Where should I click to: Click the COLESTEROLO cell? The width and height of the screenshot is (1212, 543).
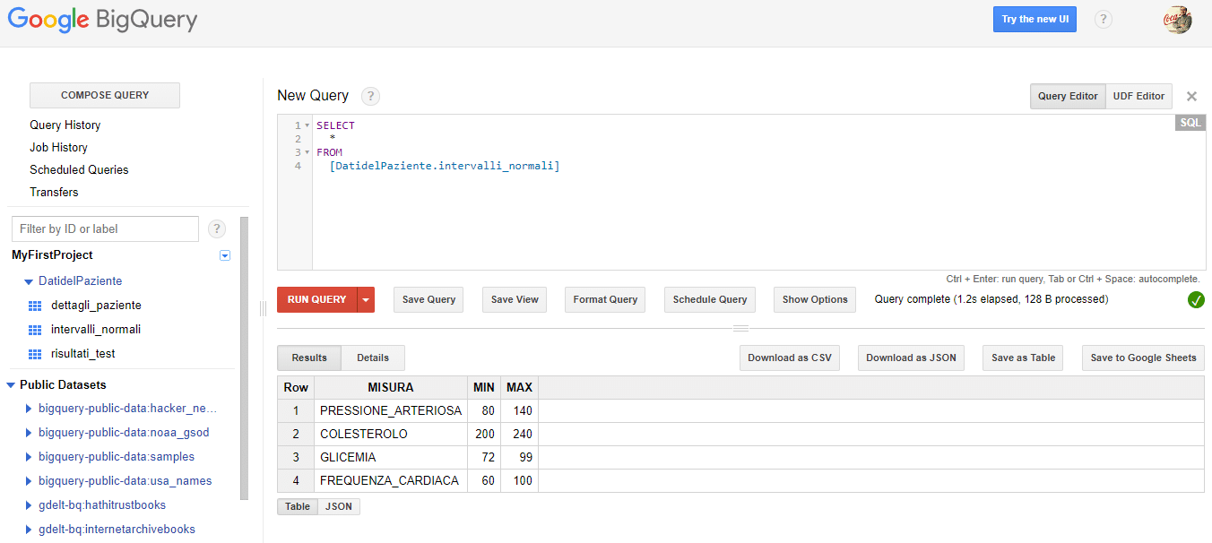point(391,435)
